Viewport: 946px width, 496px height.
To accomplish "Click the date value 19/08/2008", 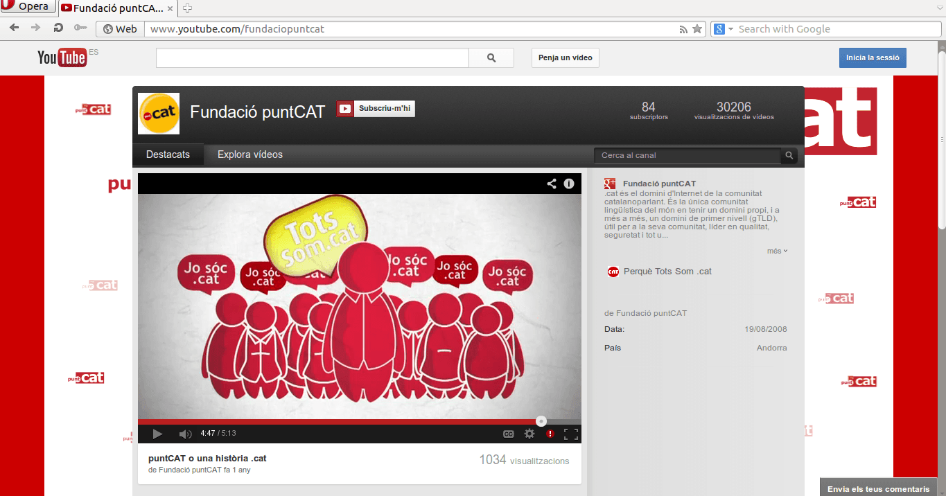I will (766, 329).
